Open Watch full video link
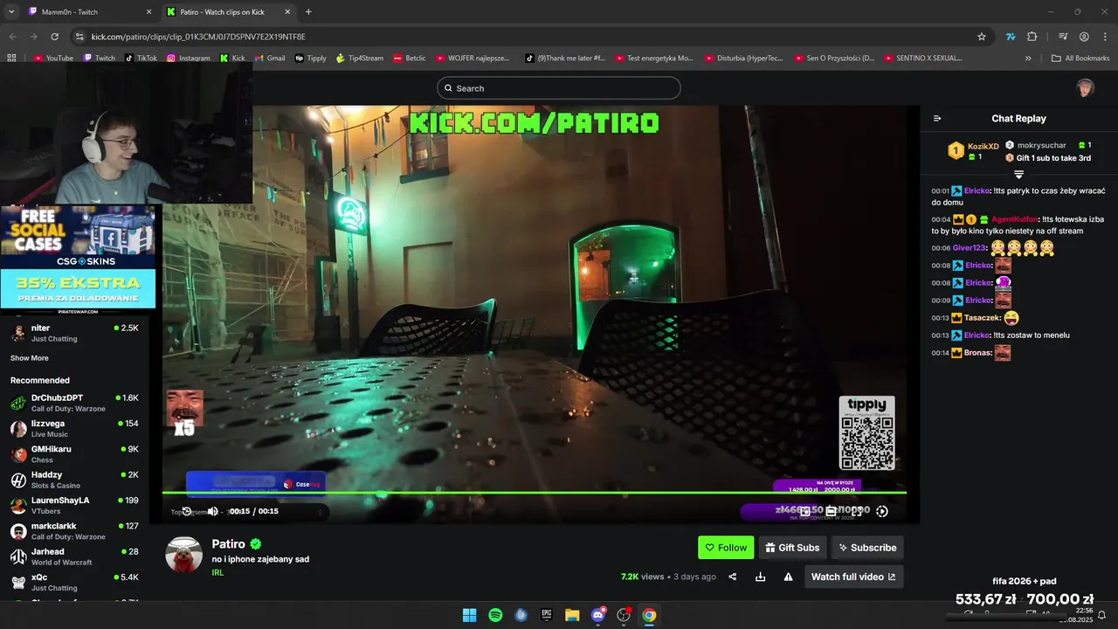The width and height of the screenshot is (1118, 629). click(x=853, y=577)
